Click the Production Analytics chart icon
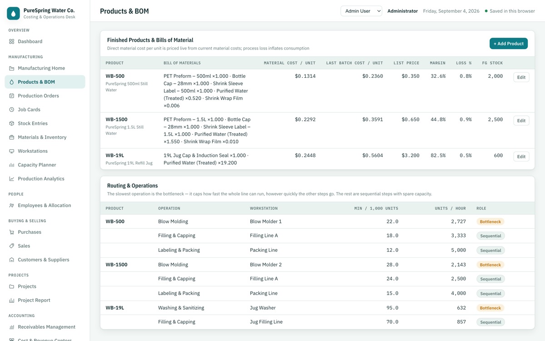Viewport: 545px width, 341px height. pos(12,179)
